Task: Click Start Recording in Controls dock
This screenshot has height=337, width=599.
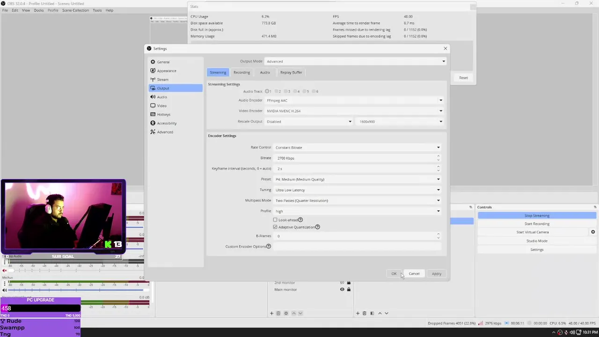Action: click(537, 224)
